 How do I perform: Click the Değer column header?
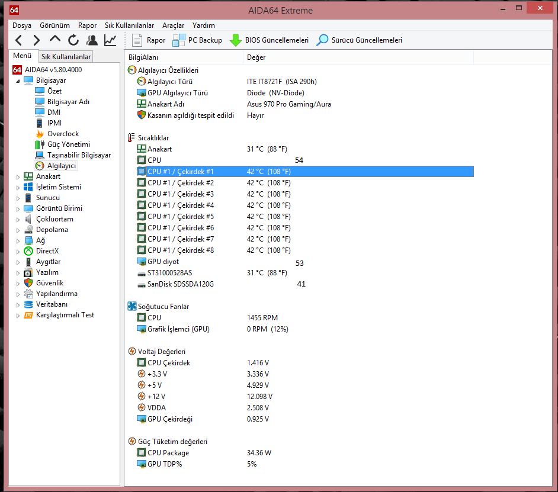[358, 57]
